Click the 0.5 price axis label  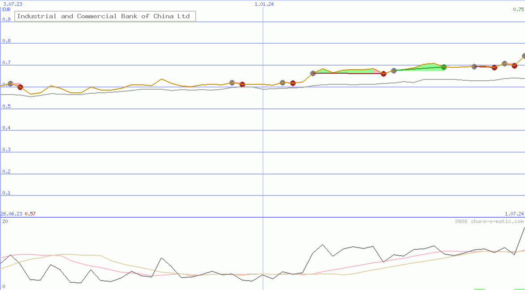pyautogui.click(x=6, y=106)
